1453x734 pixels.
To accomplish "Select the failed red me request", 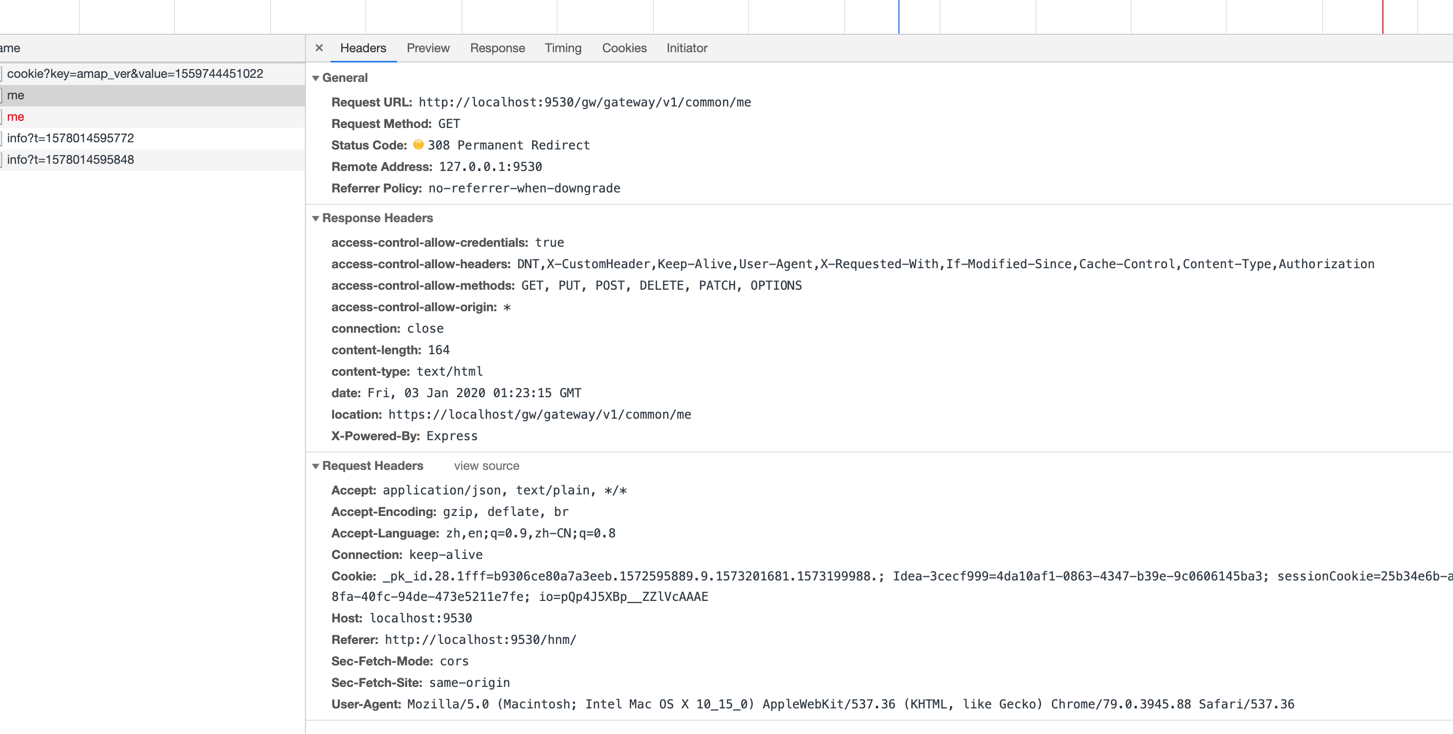I will 16,117.
